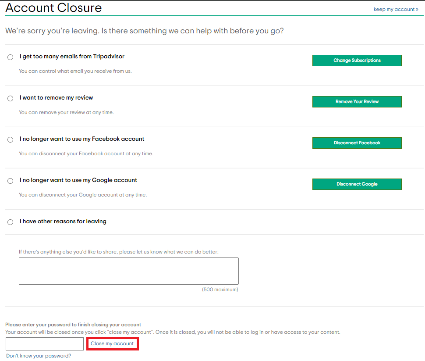Activate the account closure confirmation button
Image resolution: width=425 pixels, height=361 pixels.
point(112,344)
